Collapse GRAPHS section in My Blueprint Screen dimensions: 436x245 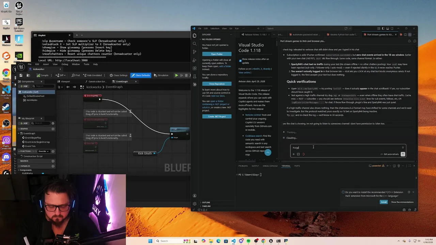click(19, 129)
